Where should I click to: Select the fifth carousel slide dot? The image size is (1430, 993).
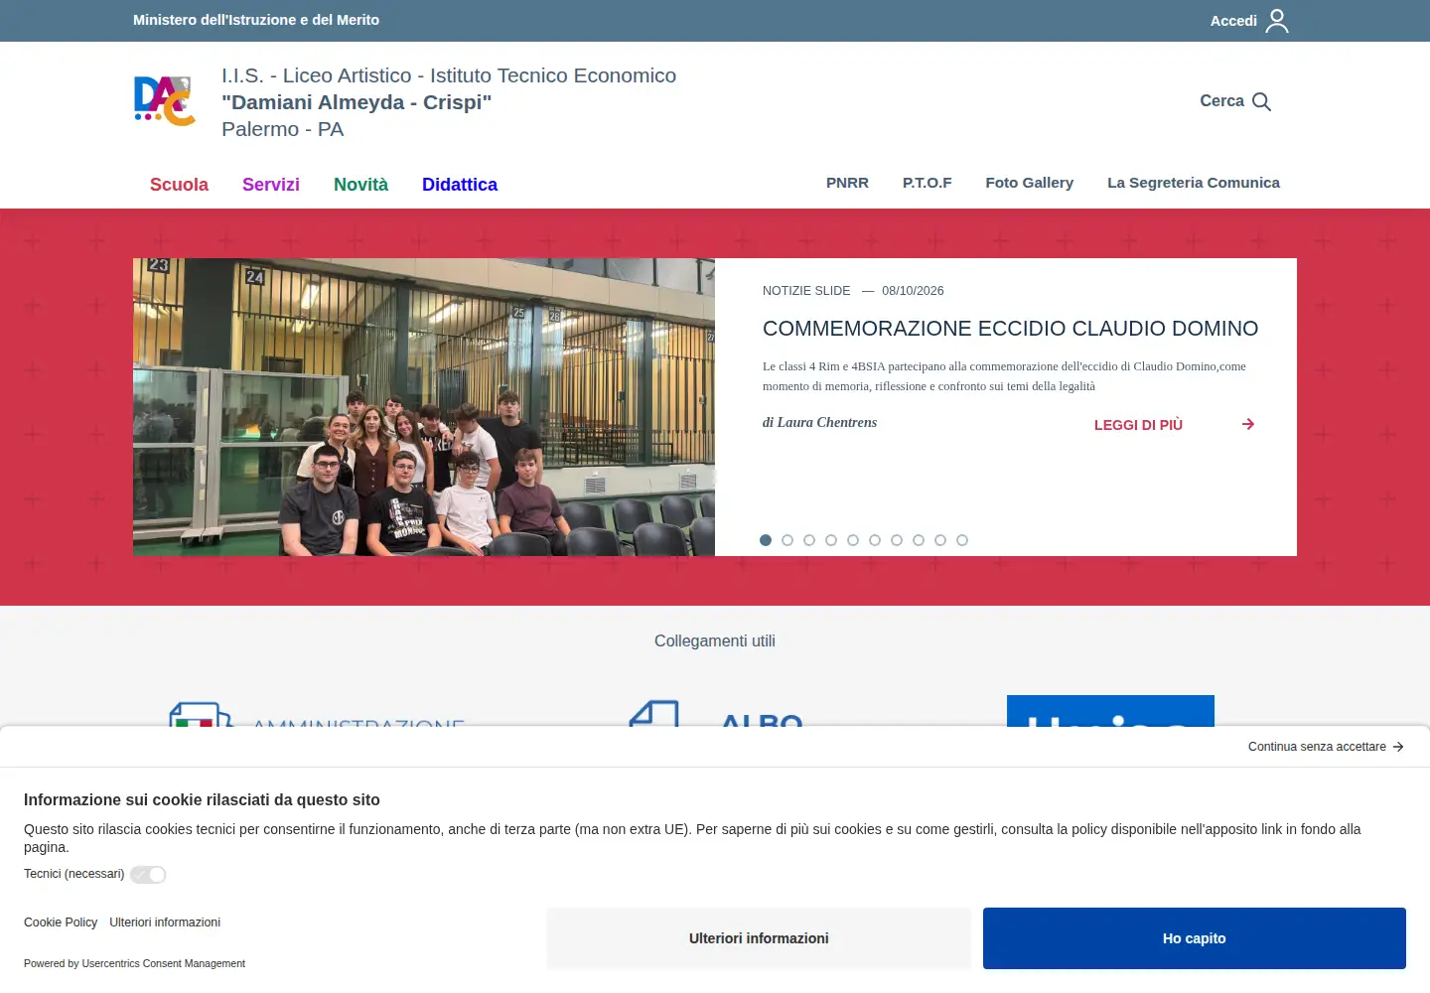click(x=853, y=540)
